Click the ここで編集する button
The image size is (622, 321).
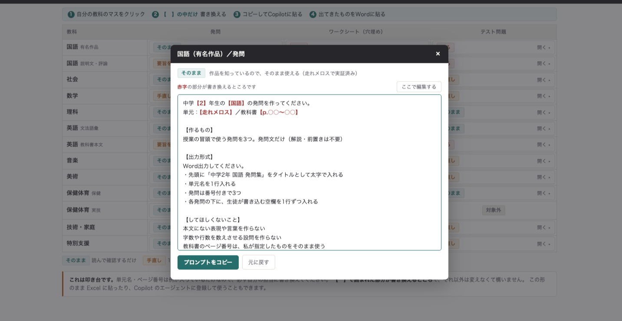419,87
